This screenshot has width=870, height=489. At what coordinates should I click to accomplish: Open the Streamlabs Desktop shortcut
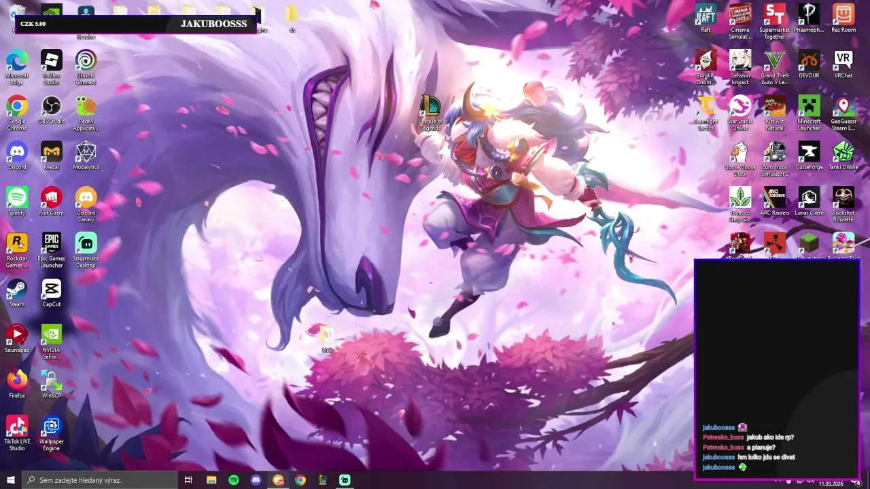point(86,249)
